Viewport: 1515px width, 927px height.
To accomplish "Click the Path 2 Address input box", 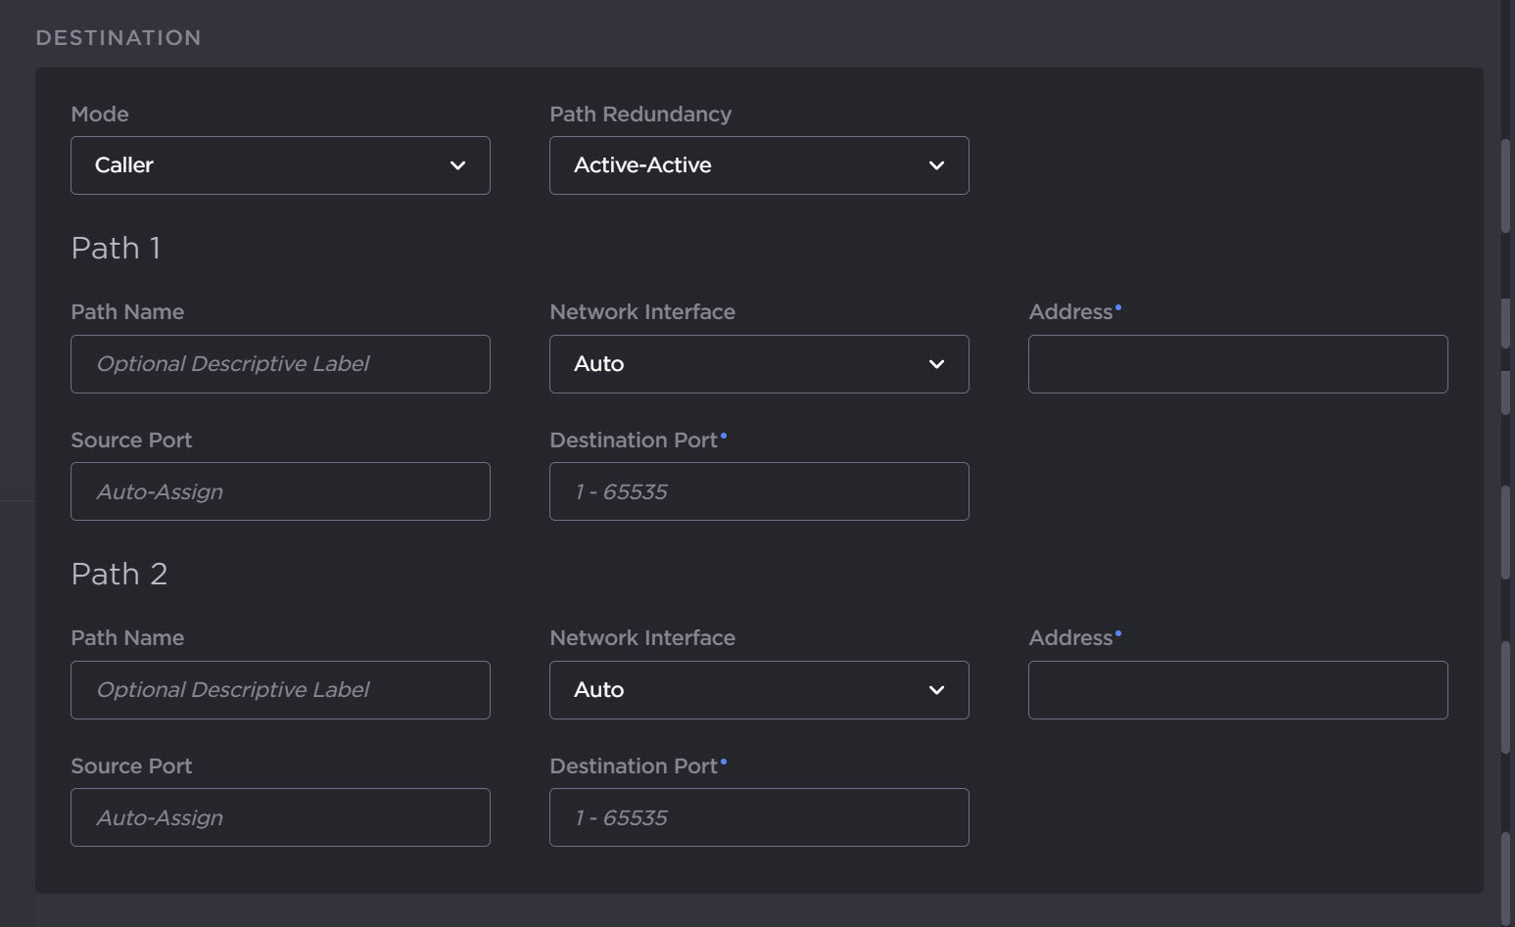I will [1237, 690].
